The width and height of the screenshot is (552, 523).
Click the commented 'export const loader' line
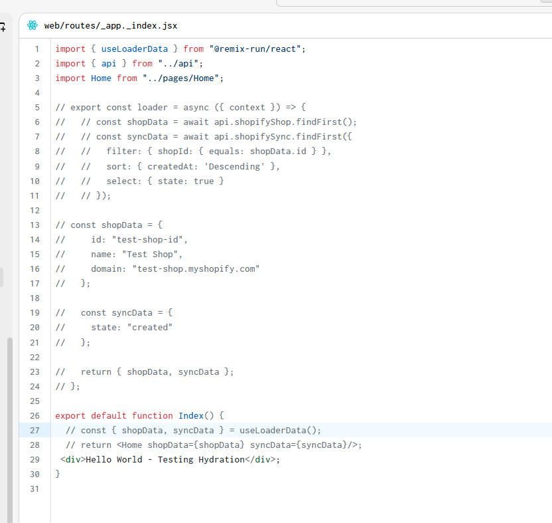[x=180, y=108]
